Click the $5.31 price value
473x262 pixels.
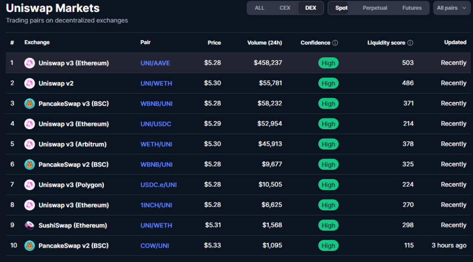[x=213, y=225]
